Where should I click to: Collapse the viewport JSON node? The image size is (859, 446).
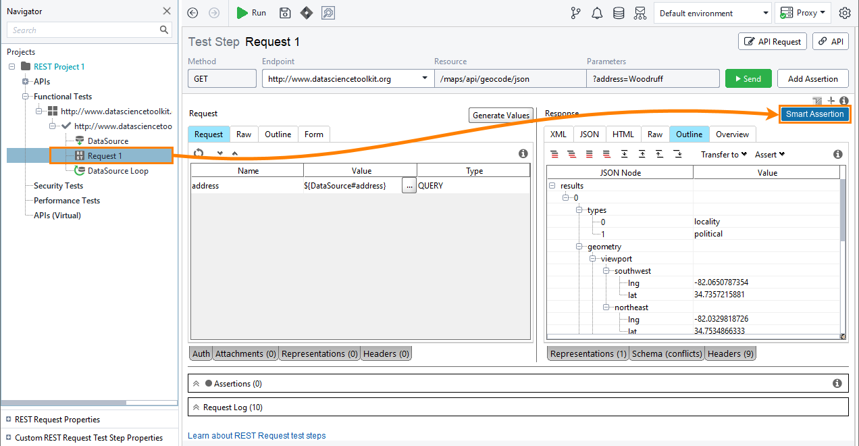coord(592,258)
